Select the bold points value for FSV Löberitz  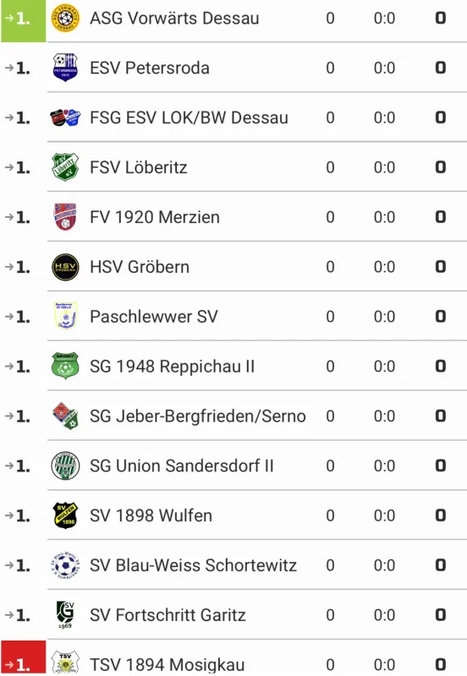[x=440, y=167]
